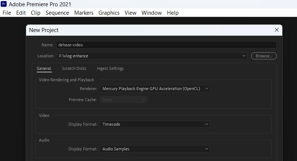Switch to the Ingest Settings tab
The width and height of the screenshot is (297, 161).
click(x=110, y=69)
